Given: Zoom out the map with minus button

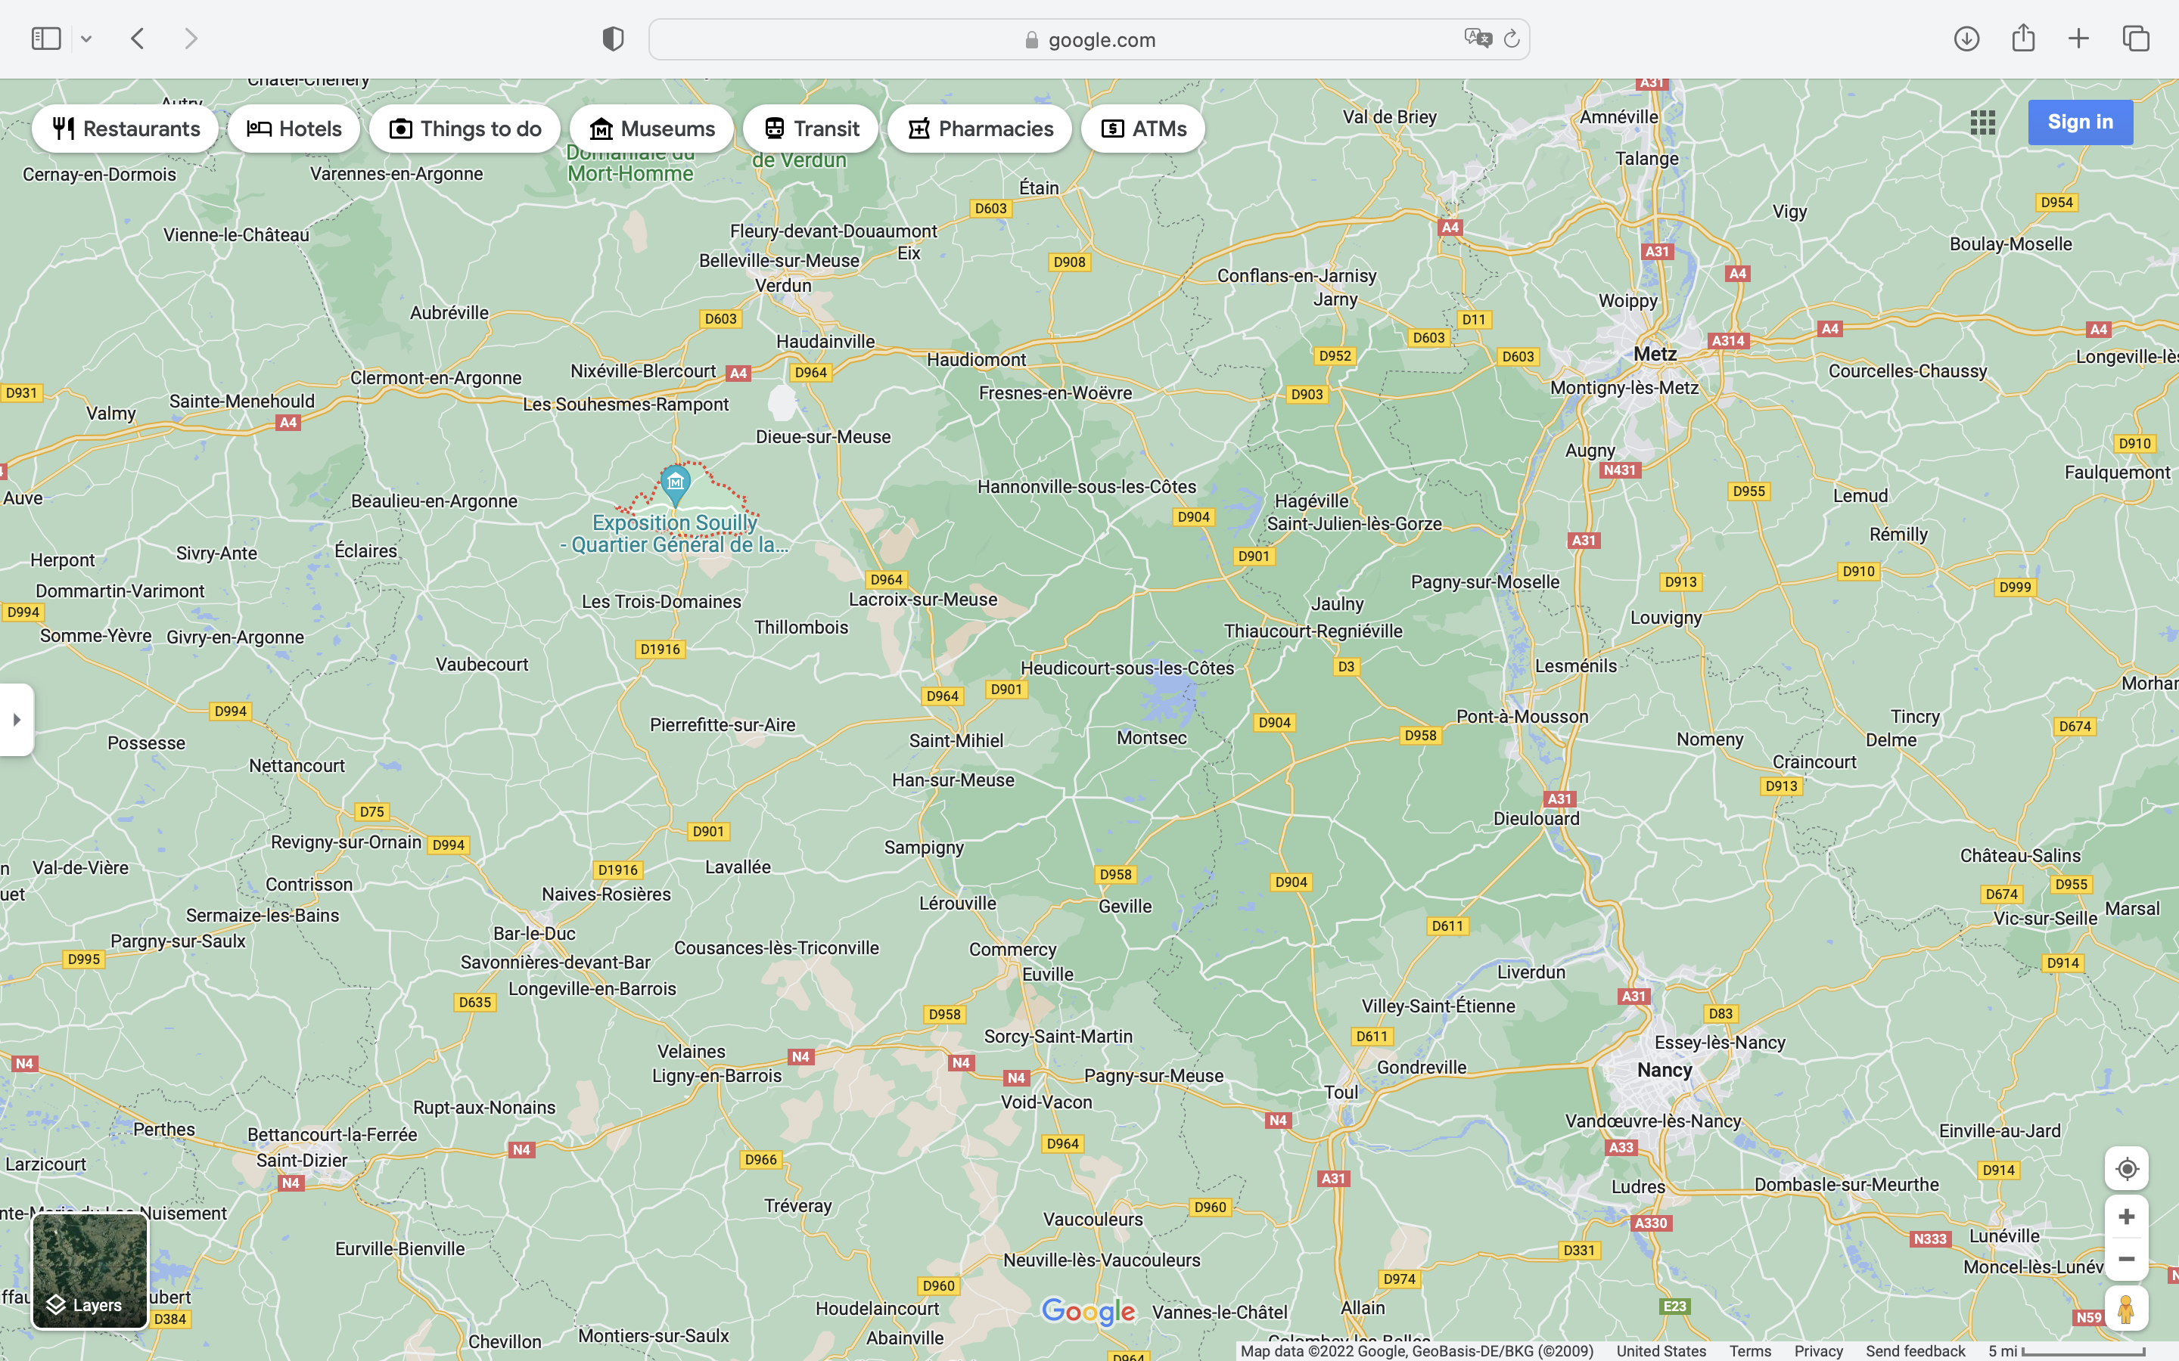Looking at the screenshot, I should point(2126,1259).
